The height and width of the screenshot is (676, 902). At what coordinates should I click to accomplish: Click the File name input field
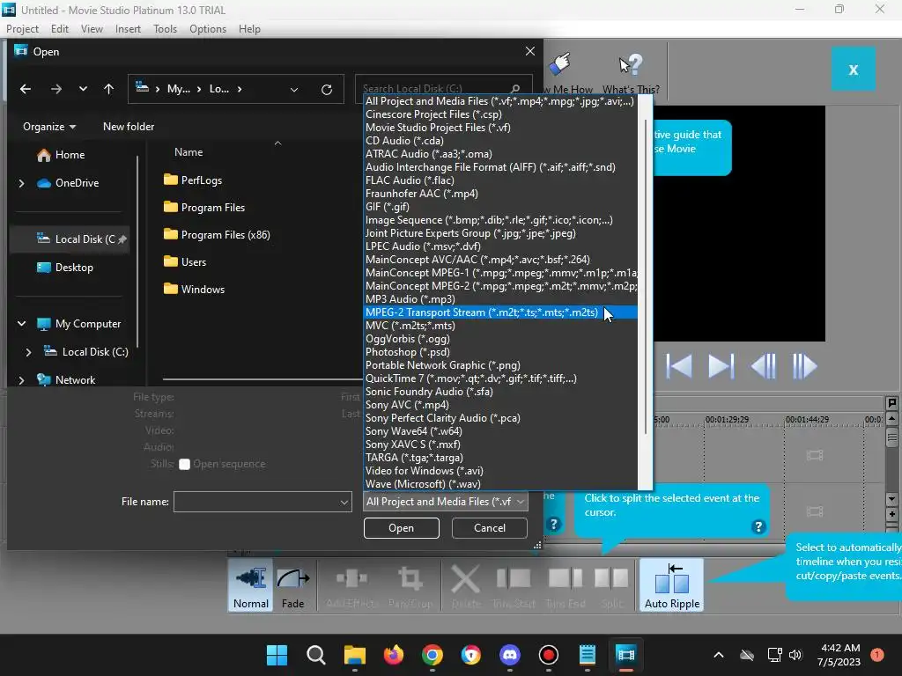click(x=256, y=502)
